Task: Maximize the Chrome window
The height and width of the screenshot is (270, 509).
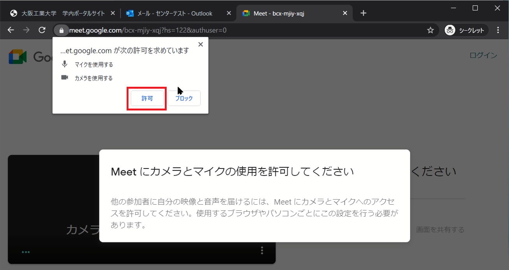Action: click(475, 8)
